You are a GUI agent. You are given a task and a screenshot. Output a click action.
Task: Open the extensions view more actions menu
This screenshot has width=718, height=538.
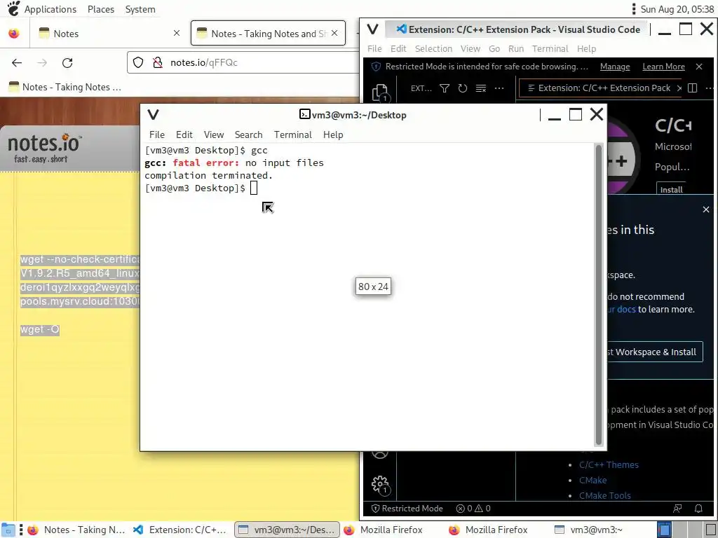[499, 88]
